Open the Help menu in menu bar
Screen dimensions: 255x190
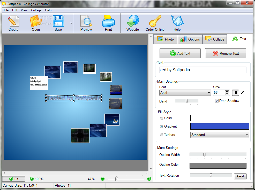(x=48, y=10)
